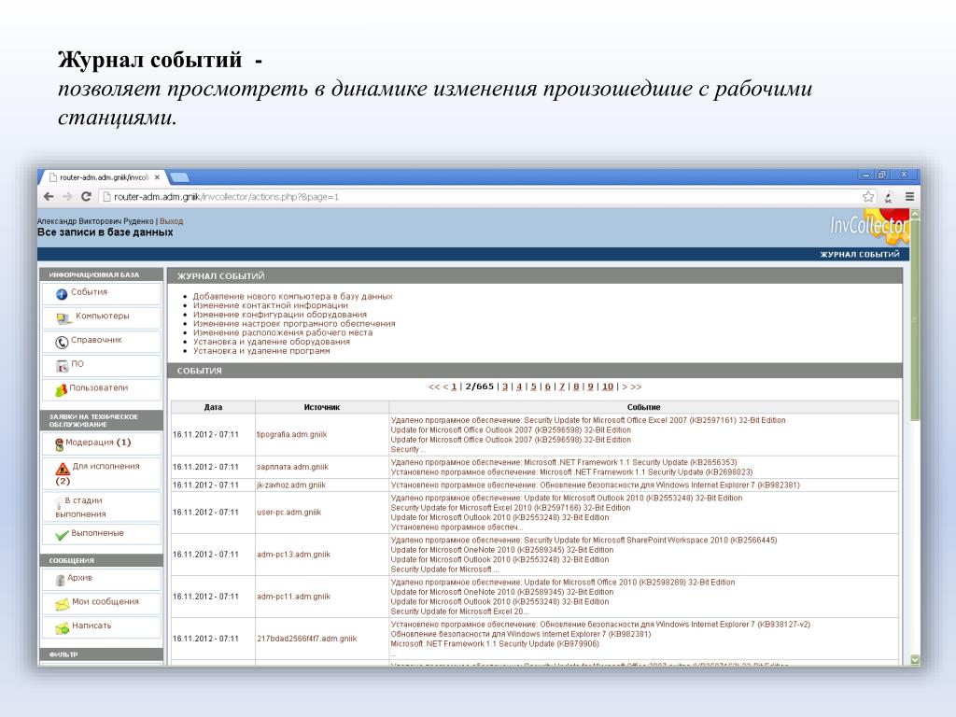This screenshot has width=956, height=717.
Task: Click the Справочник phone icon
Action: (x=61, y=342)
